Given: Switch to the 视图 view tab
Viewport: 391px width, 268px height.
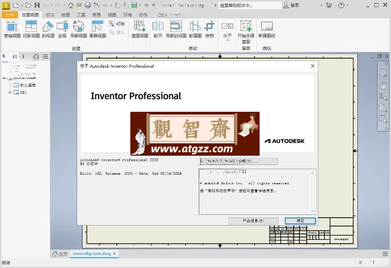Looking at the screenshot, I should click(112, 15).
